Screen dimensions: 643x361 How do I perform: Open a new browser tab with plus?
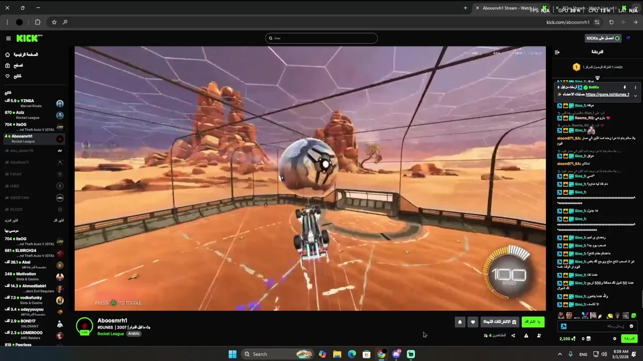(x=465, y=8)
